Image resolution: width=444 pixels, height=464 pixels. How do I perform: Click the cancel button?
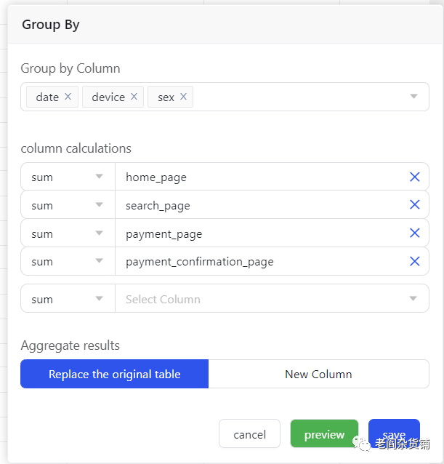coord(249,434)
